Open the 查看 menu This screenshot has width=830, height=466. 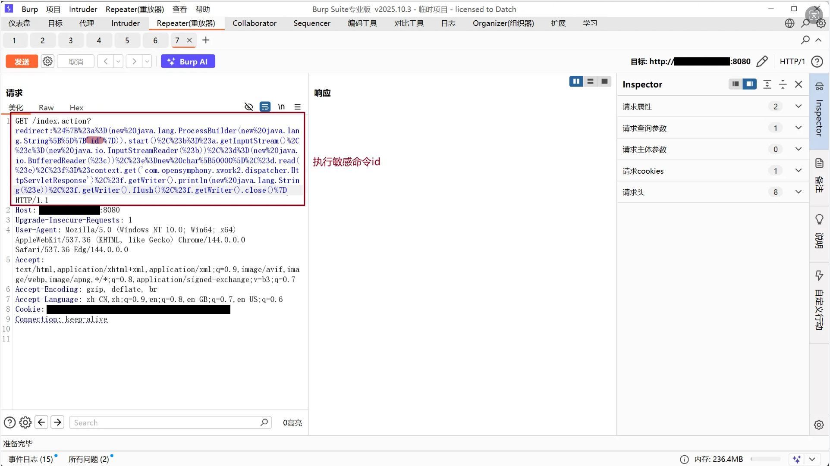[x=179, y=9]
